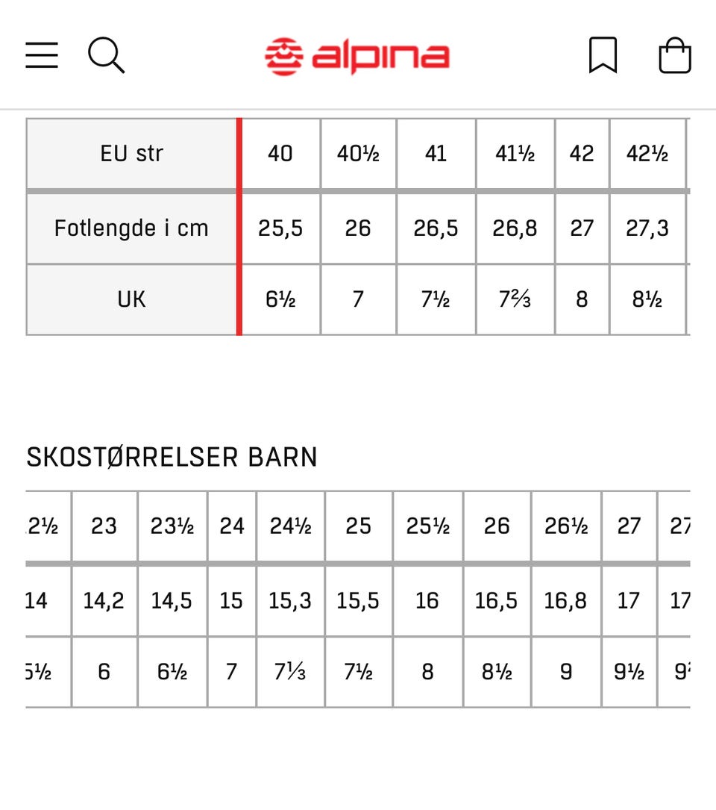The image size is (716, 810).
Task: Click the Alpina logo
Action: pos(357,57)
